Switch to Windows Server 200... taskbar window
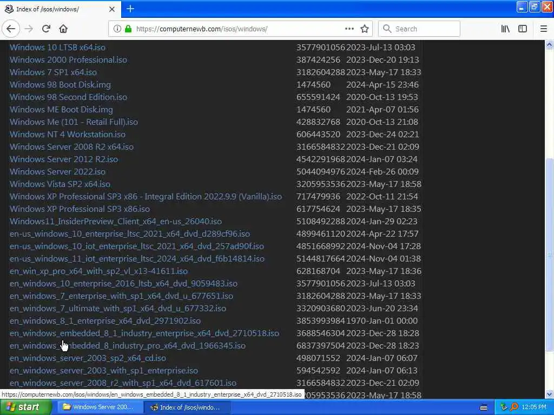This screenshot has width=554, height=415. click(100, 407)
